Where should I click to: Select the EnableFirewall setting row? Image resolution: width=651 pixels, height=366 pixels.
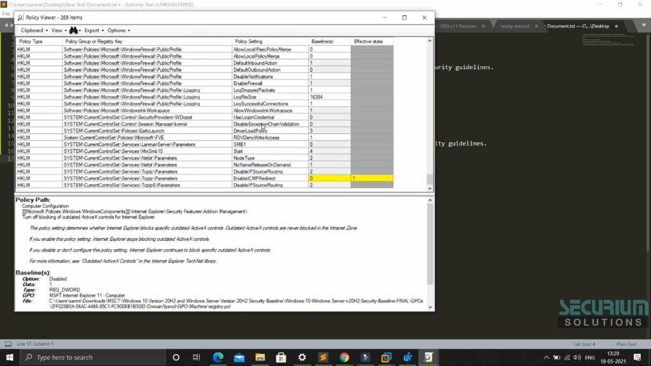[x=204, y=83]
